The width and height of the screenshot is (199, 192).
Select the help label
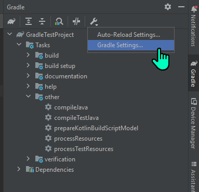[x=50, y=87]
